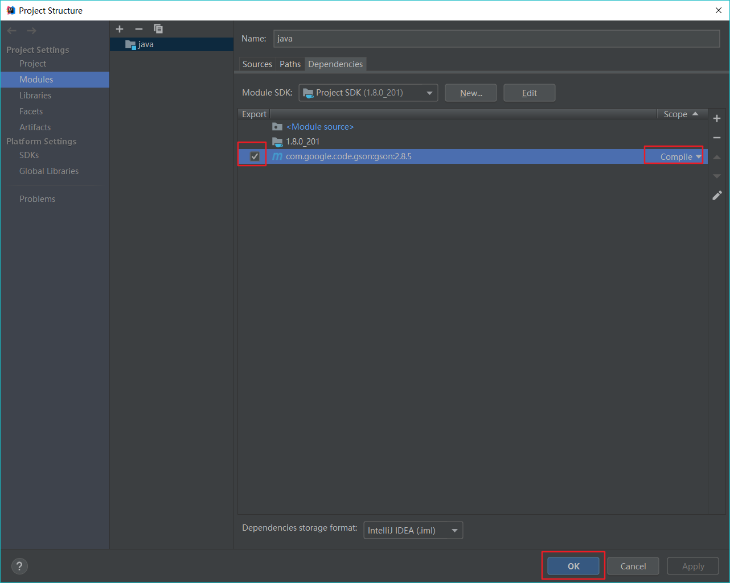This screenshot has height=583, width=730.
Task: Add a new module with plus icon
Action: (120, 29)
